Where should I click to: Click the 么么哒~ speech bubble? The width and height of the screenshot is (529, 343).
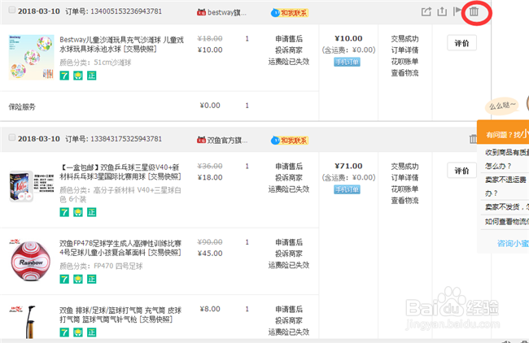[502, 106]
